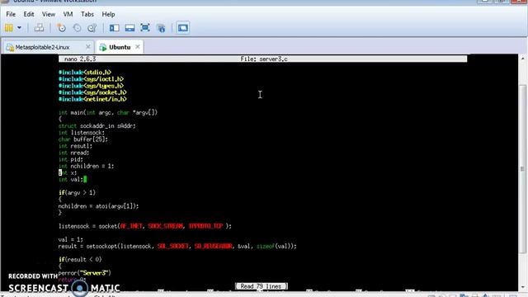Open the VM menu
This screenshot has height=297, width=528.
point(68,14)
